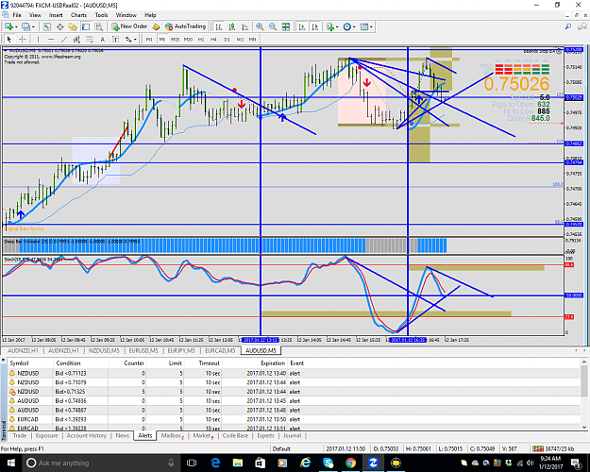Select the Trendline drawing tool
The width and height of the screenshot is (590, 472).
coord(64,39)
